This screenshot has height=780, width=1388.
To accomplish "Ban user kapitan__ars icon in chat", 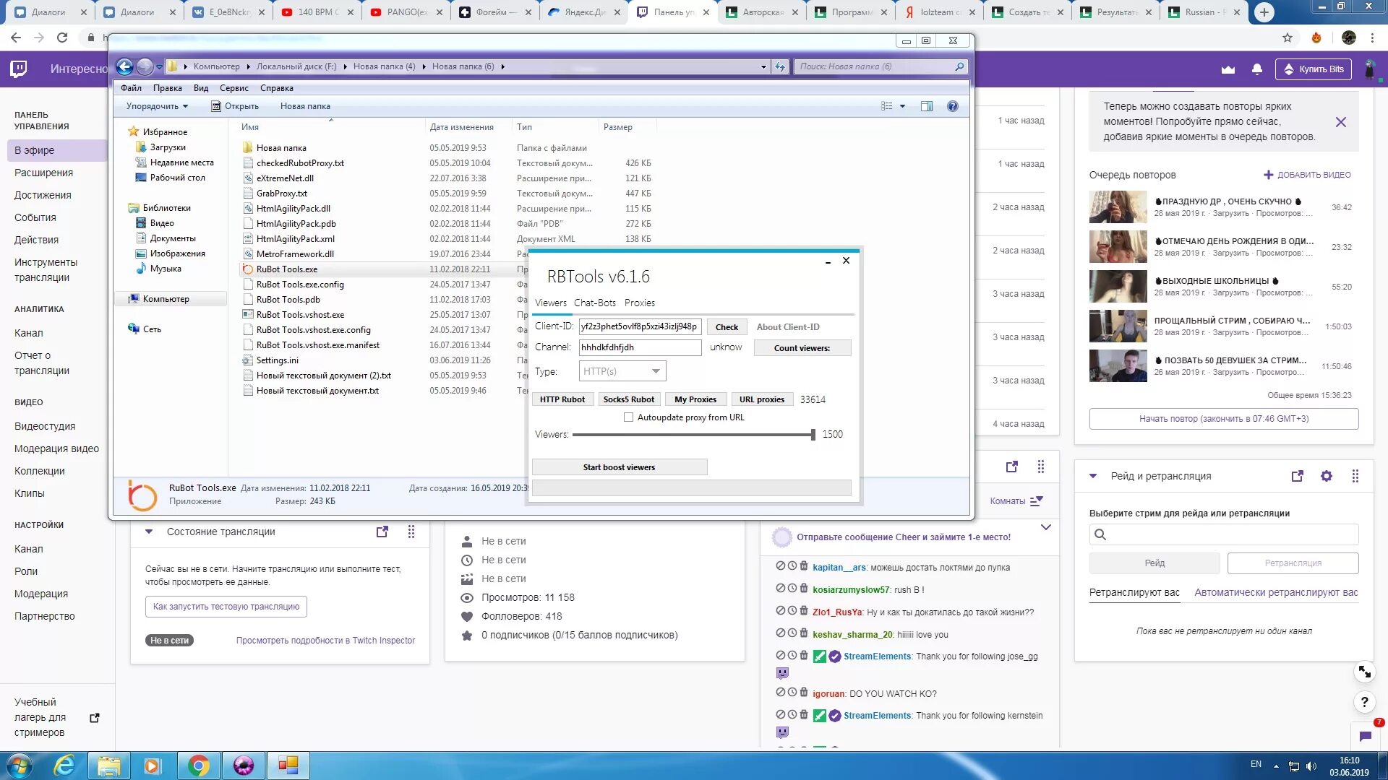I will pos(781,566).
